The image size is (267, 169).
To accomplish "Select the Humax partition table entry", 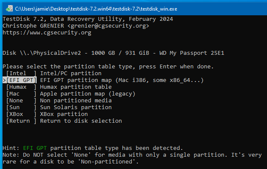I will pos(21,87).
